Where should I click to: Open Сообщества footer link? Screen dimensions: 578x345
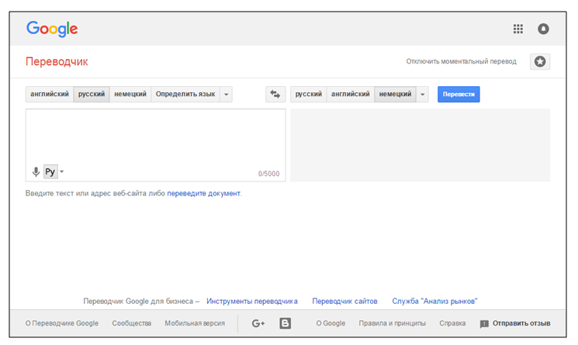pyautogui.click(x=132, y=323)
